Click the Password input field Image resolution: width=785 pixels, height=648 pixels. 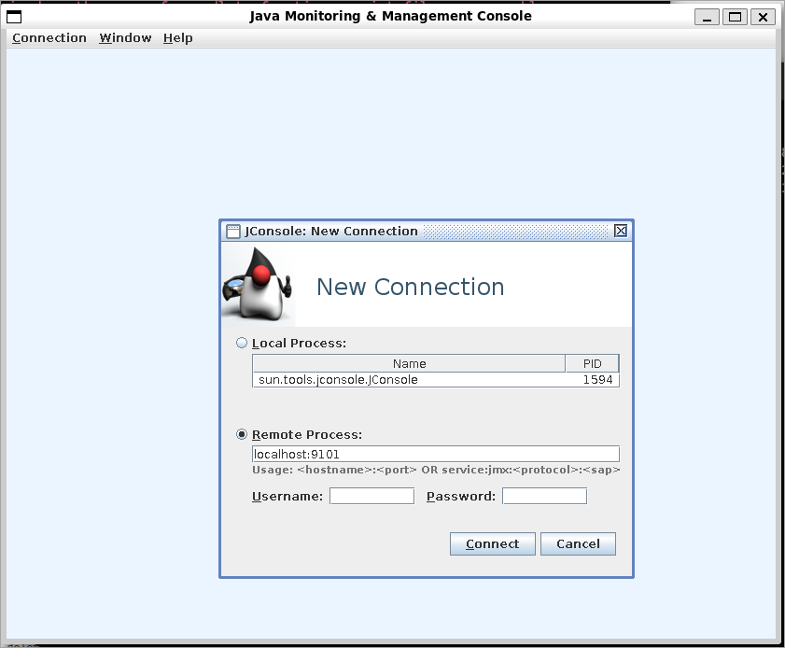point(544,496)
